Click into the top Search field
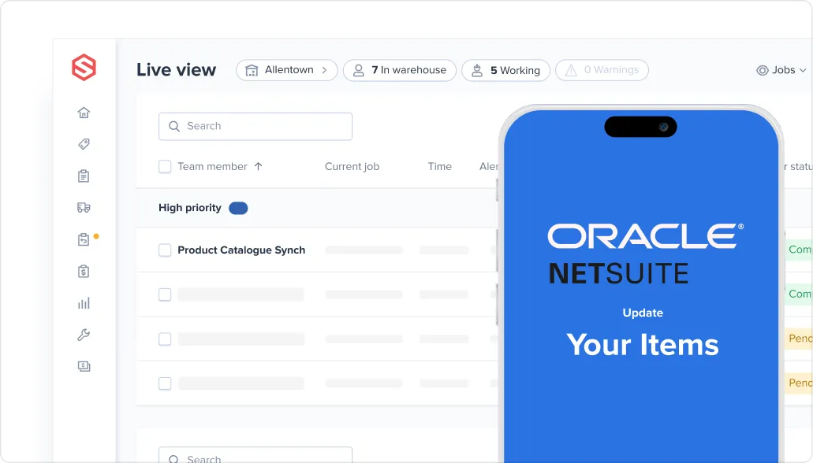813x463 pixels. [x=255, y=126]
